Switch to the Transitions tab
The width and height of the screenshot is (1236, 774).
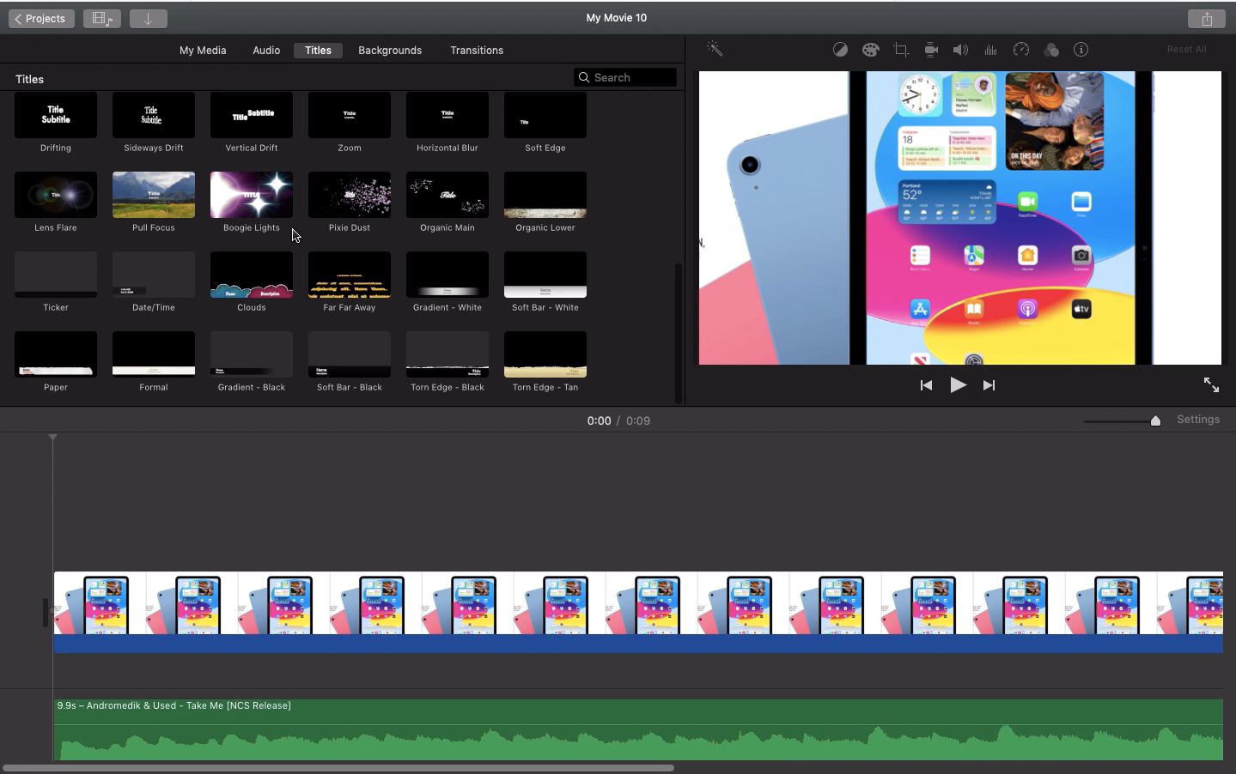tap(477, 50)
